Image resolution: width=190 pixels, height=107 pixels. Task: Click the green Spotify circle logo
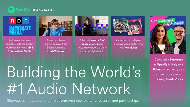11,10
